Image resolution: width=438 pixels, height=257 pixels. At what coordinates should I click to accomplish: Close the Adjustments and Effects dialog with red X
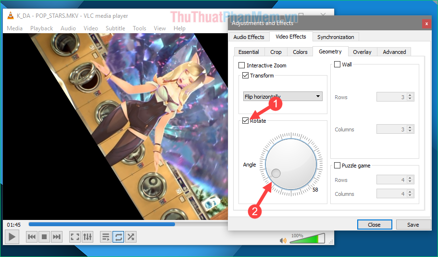[426, 24]
